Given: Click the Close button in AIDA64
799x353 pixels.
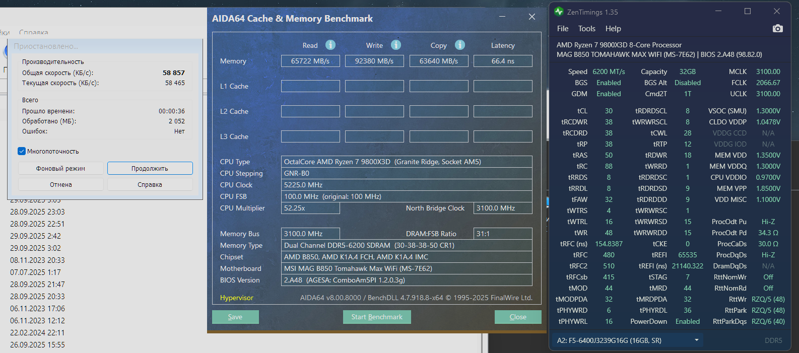Looking at the screenshot, I should point(518,317).
